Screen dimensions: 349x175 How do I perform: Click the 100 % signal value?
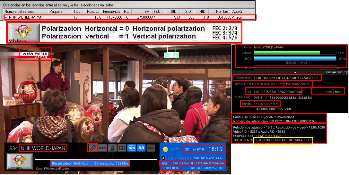(341, 59)
